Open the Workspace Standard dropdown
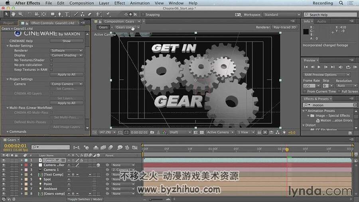Screen dimensions: 359x202 [282, 14]
